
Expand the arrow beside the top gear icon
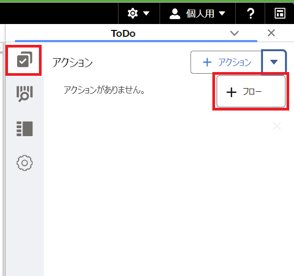pyautogui.click(x=146, y=13)
